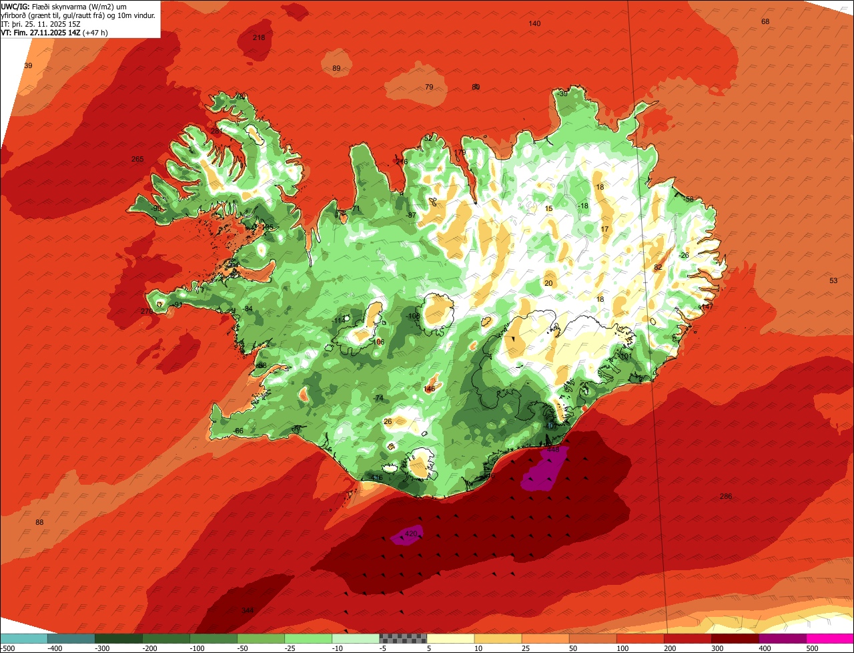Select the purple 400 to 500 legend swatch
The image size is (854, 653).
click(x=782, y=638)
